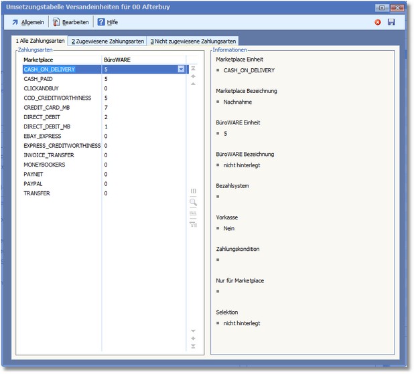Click the Marketplace column header

[38, 60]
